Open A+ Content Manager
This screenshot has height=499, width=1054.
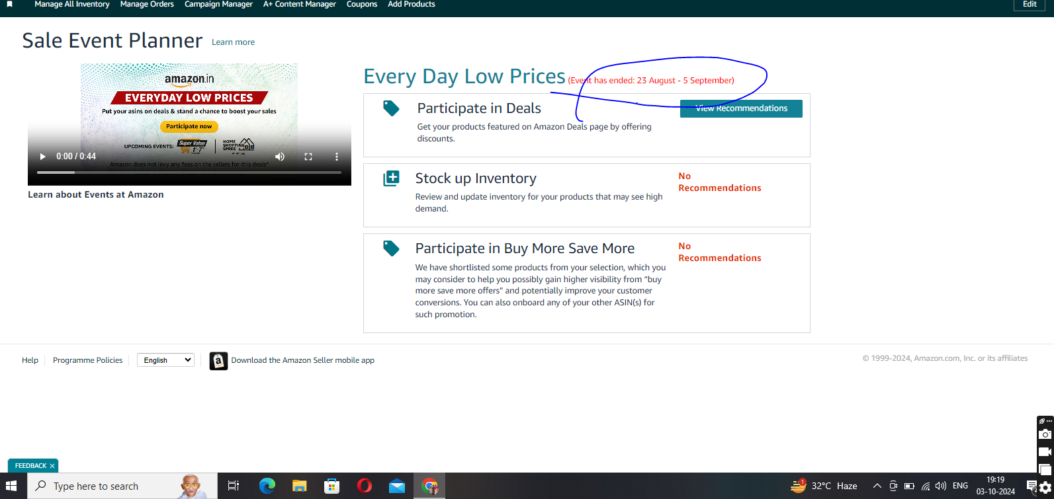click(x=300, y=5)
